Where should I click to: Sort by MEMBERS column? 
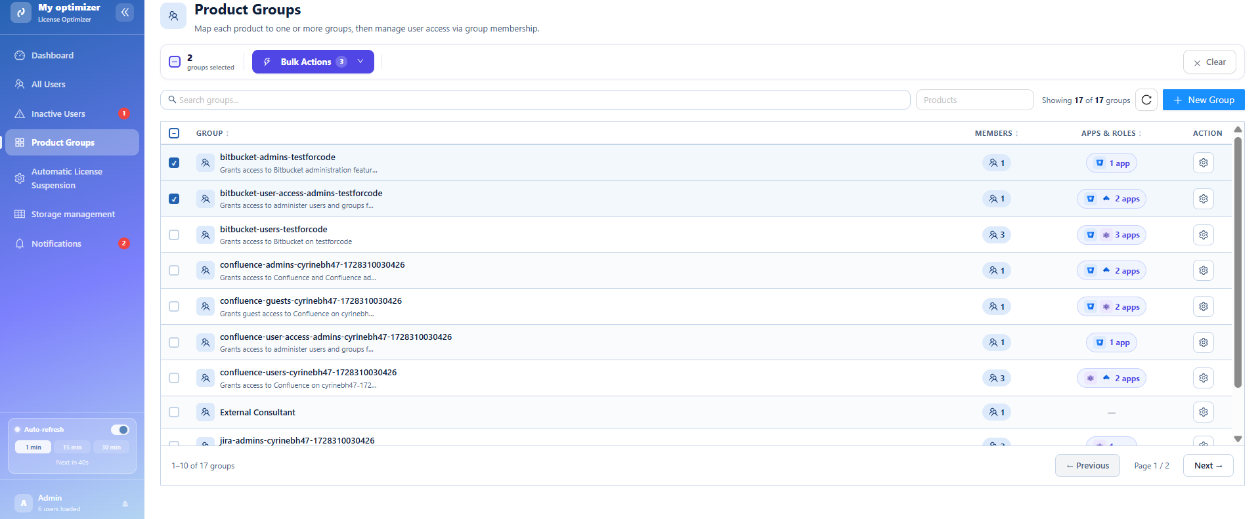click(x=996, y=133)
